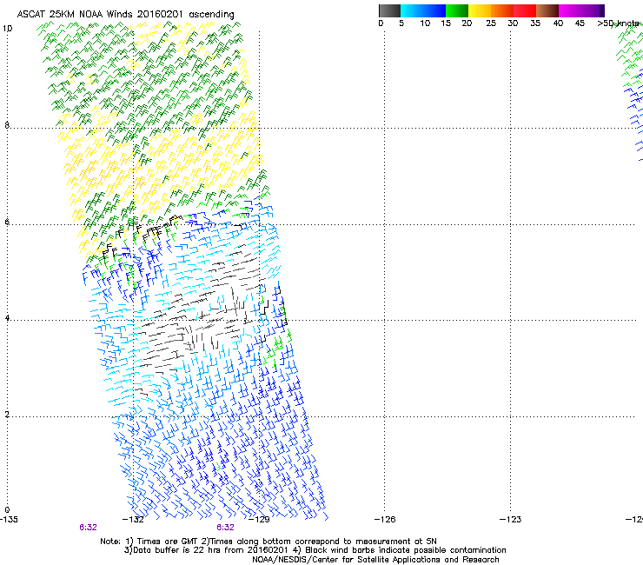643x565 pixels.
Task: Click the latitude '4' axis label
Action: (x=7, y=318)
